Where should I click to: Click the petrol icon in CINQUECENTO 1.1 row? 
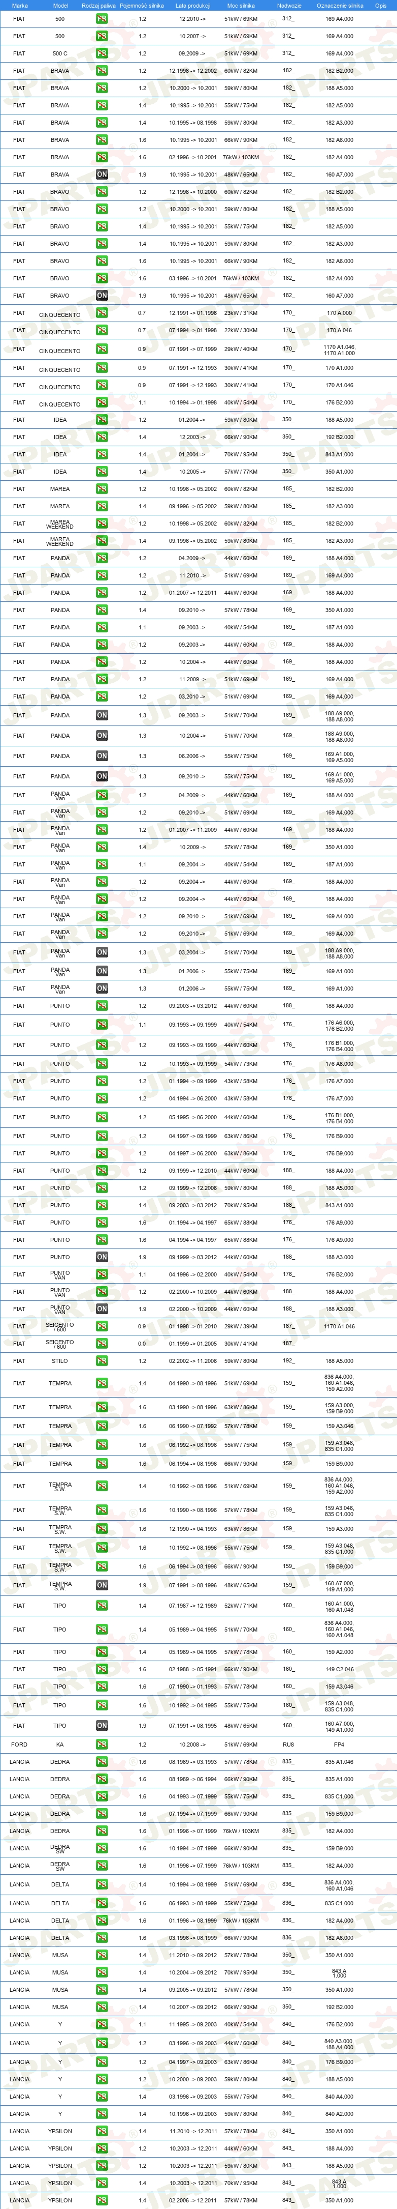tap(102, 403)
